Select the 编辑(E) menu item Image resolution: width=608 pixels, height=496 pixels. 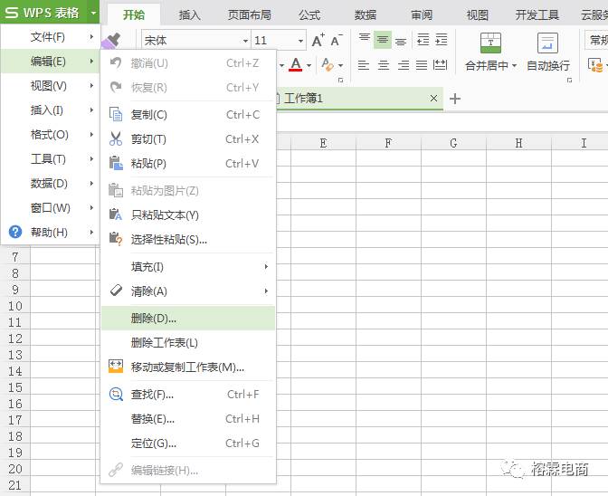[51, 62]
